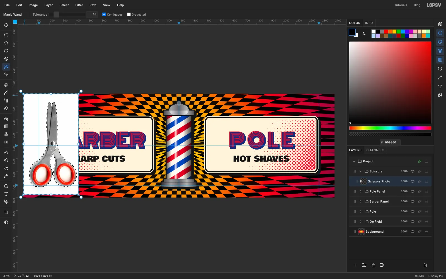Screen dimensions: 446x279
Task: Click the hex color input field
Action: click(x=390, y=142)
